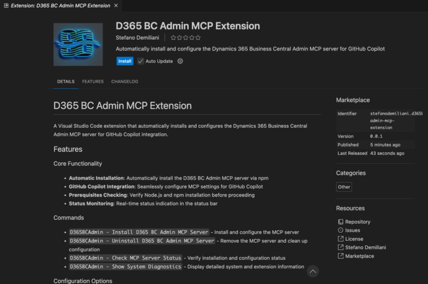Click external-link icon beside Stefano Demiliani resource
The width and height of the screenshot is (428, 284).
[340, 248]
